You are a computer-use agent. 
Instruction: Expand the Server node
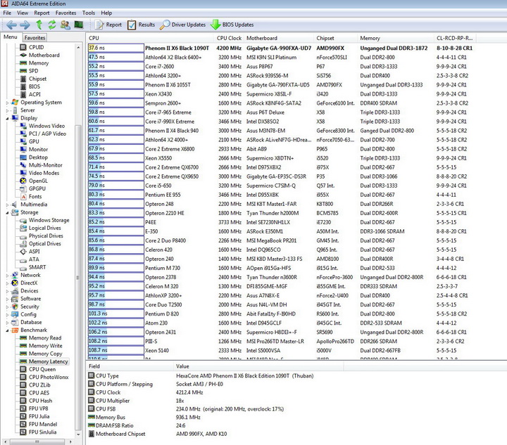tap(7, 110)
